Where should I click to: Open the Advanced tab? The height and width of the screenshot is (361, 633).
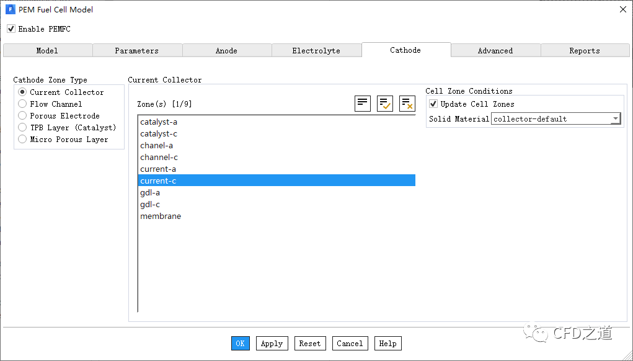click(495, 51)
